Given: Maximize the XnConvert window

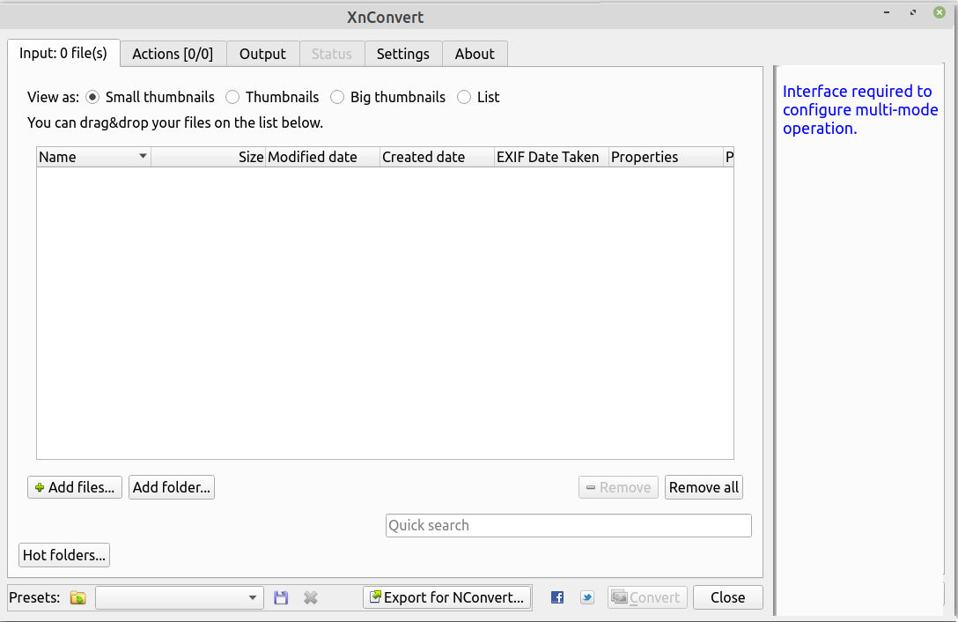Looking at the screenshot, I should pyautogui.click(x=913, y=12).
